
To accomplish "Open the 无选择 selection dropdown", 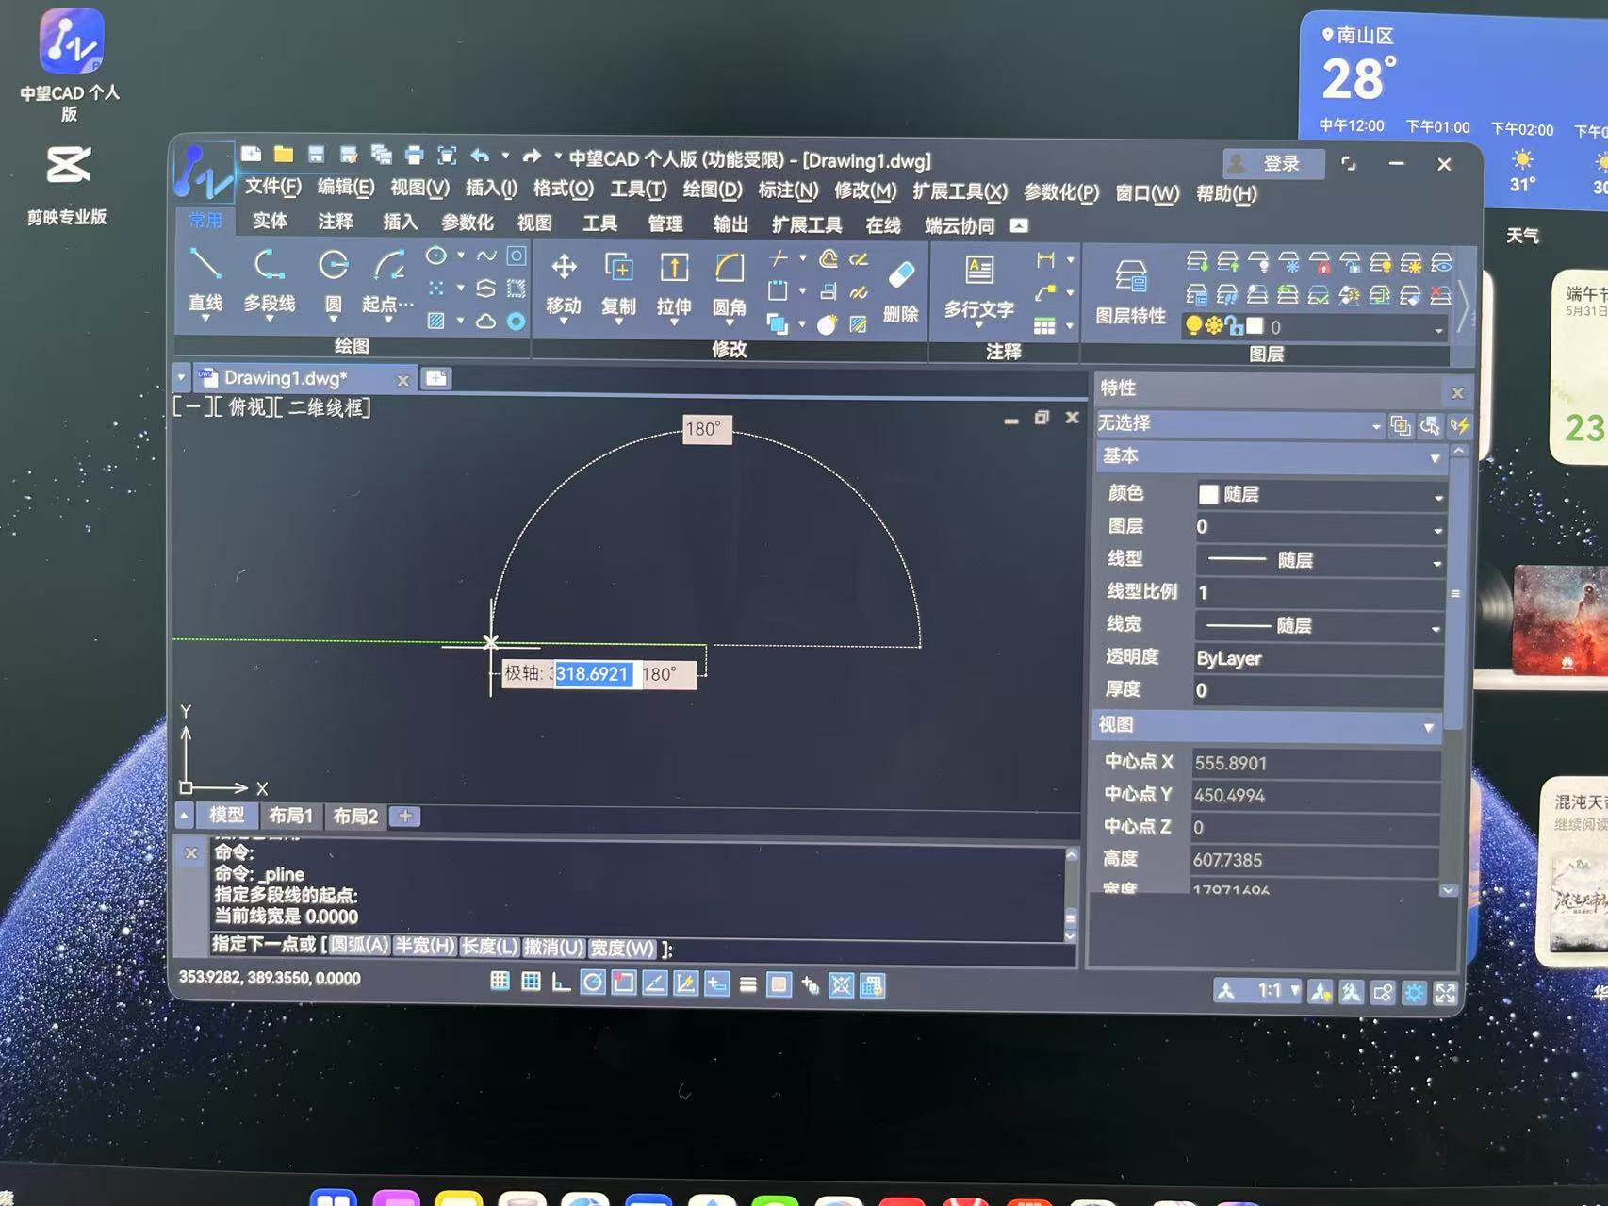I will (x=1239, y=424).
